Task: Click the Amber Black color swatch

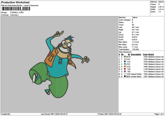Action: click(125, 76)
